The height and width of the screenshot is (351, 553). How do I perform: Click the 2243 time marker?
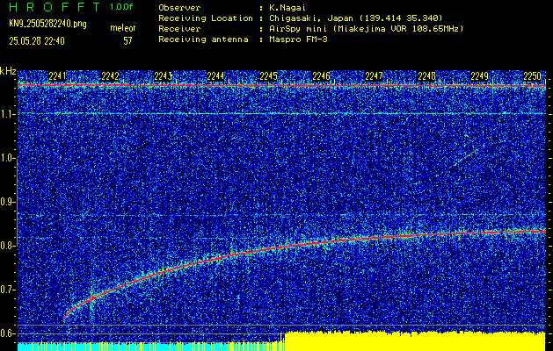[163, 76]
